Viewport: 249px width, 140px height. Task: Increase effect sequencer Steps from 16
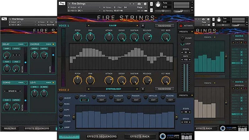pos(190,112)
